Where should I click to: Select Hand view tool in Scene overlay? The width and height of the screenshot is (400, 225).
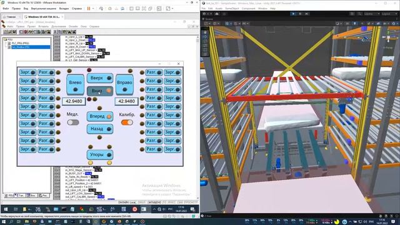(205, 32)
